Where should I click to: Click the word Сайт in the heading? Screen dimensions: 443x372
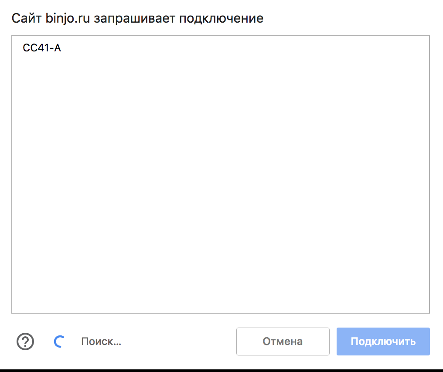pyautogui.click(x=26, y=19)
